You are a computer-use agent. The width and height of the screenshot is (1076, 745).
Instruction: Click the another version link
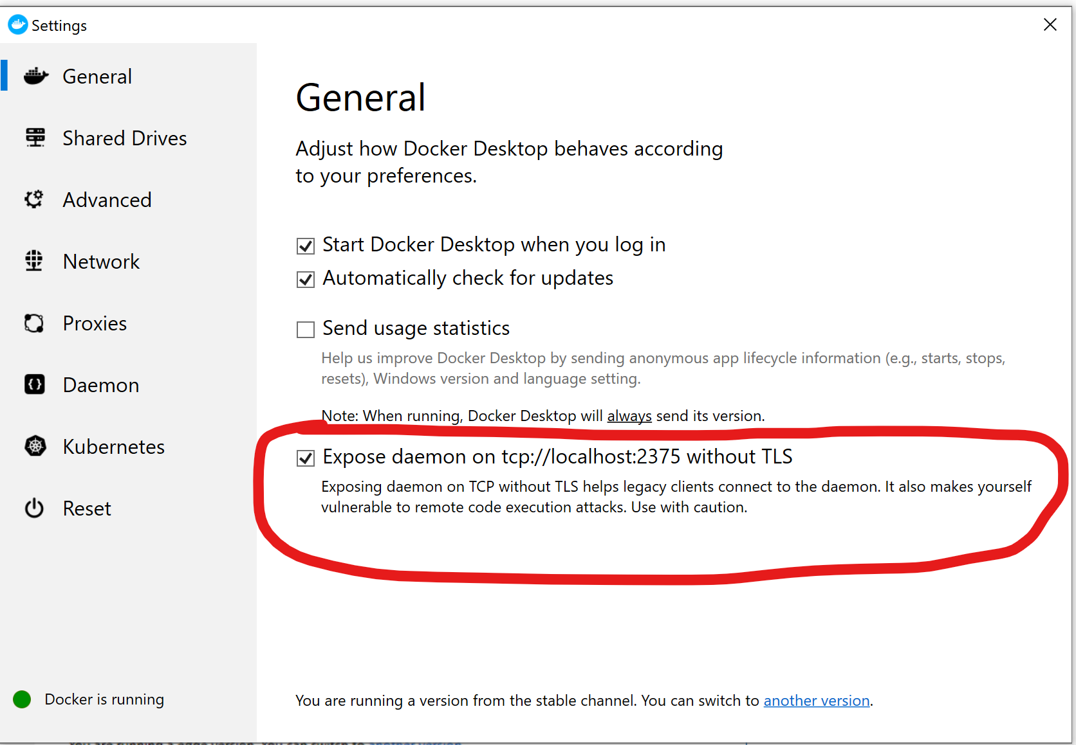click(x=817, y=701)
